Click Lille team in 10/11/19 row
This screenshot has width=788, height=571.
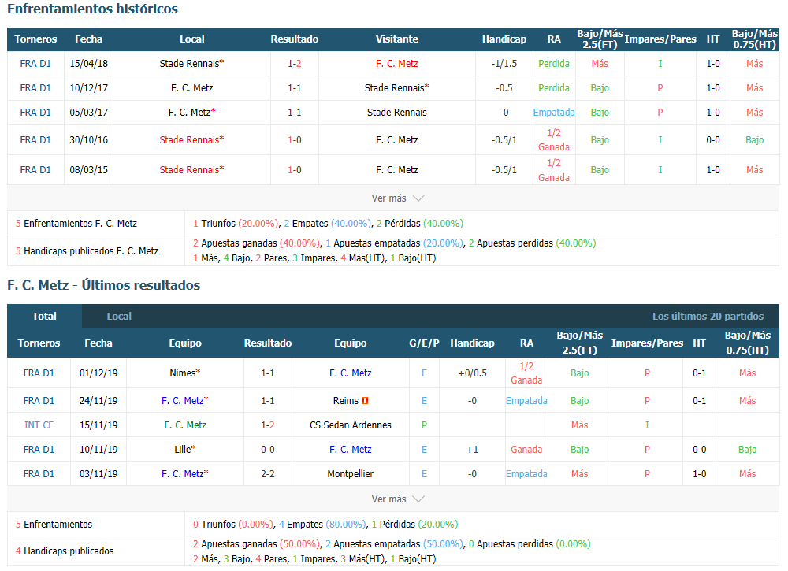(x=185, y=450)
